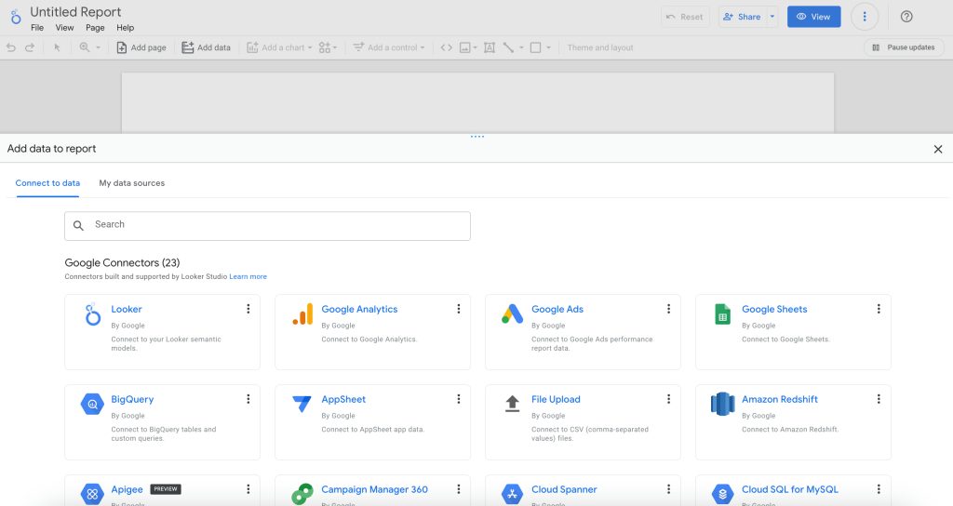The height and width of the screenshot is (506, 953).
Task: Open Google Ads card three-dot menu
Action: click(x=668, y=309)
